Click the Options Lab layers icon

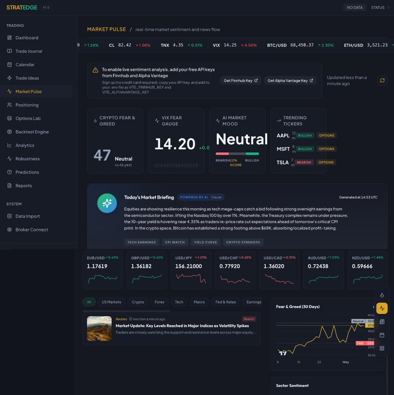click(10, 118)
